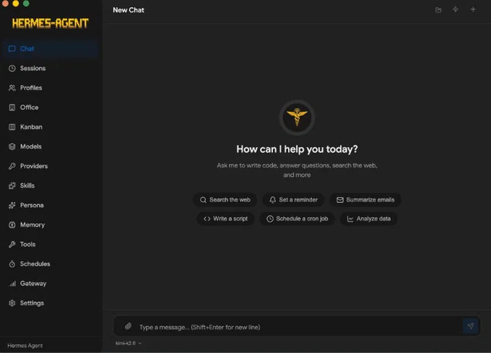Click the Hermes Agent footer label
The image size is (491, 353).
tap(25, 346)
